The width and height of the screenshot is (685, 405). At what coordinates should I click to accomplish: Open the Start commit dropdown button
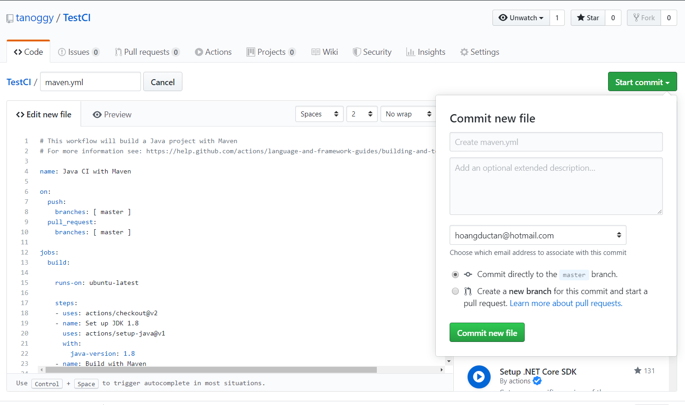click(x=642, y=82)
